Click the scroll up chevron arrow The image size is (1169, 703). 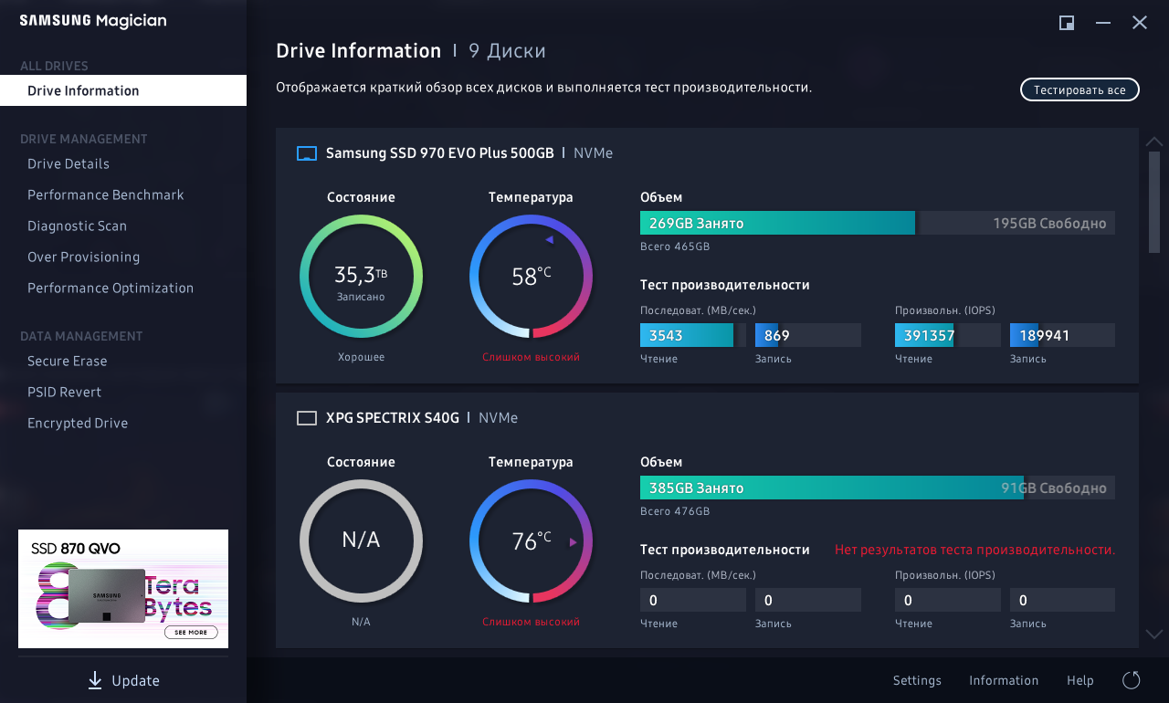coord(1154,142)
